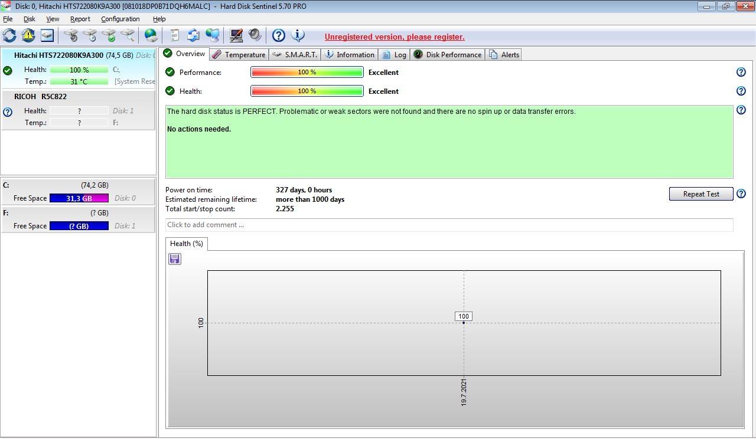
Task: Open the Disk menu
Action: [x=30, y=19]
